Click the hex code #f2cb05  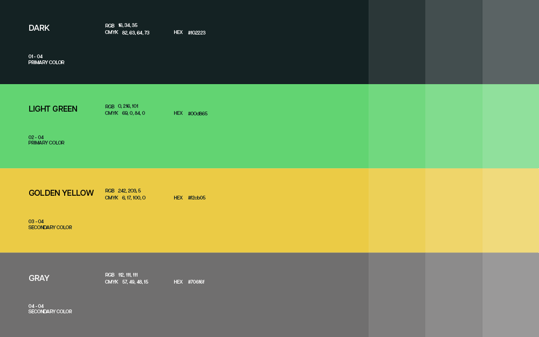[x=197, y=198]
